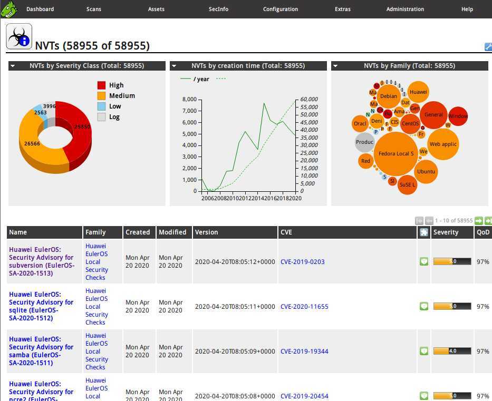Click solution icon in CVE-2019-19344 row
Image resolution: width=492 pixels, height=401 pixels.
coord(424,351)
